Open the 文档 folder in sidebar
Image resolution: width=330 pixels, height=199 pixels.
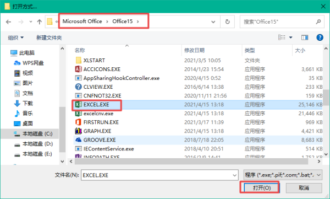click(28, 93)
